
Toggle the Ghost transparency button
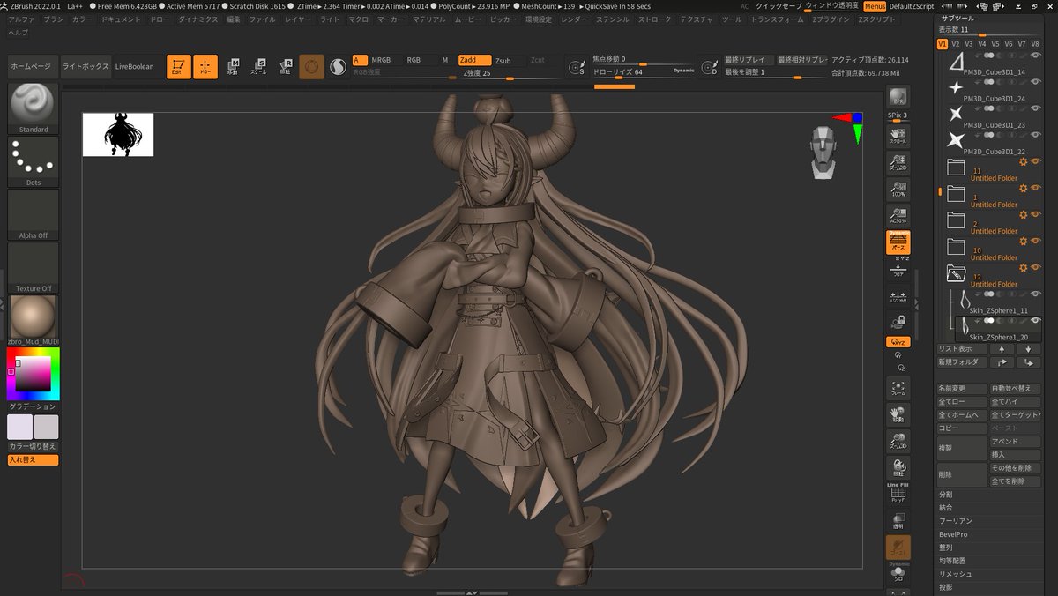tap(898, 548)
